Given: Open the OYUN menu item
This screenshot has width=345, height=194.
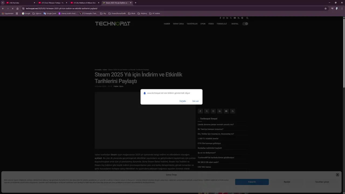Looking at the screenshot, I should coord(203,24).
